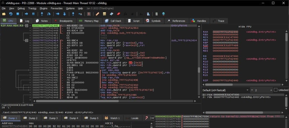The width and height of the screenshot is (289, 128).
Task: Switch to the Memory Map tab
Action: (x=89, y=21)
